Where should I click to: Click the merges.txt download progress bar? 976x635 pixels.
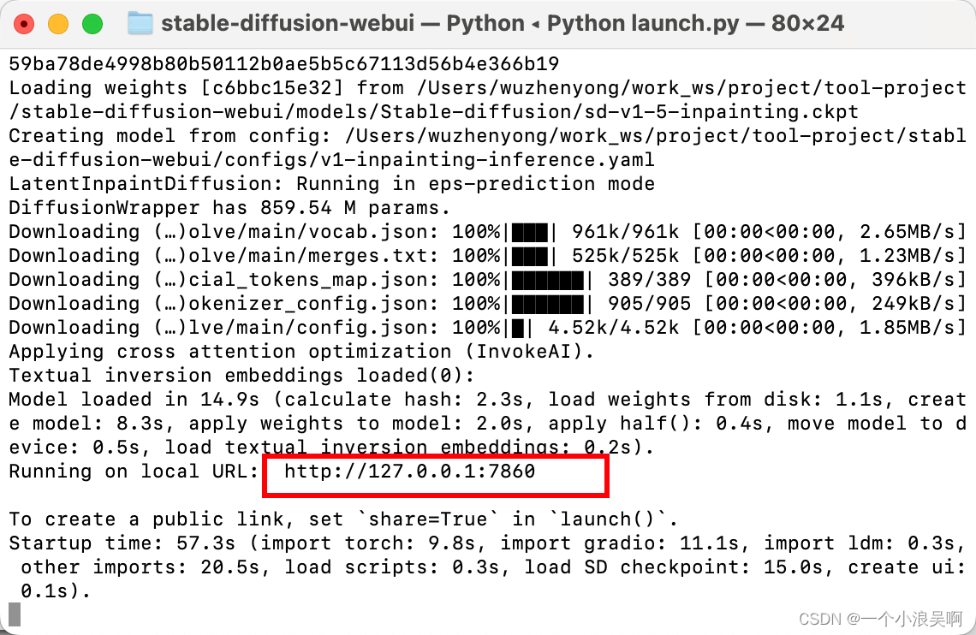[530, 256]
